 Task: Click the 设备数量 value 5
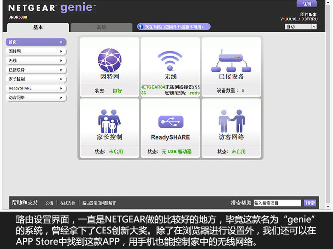(x=243, y=90)
